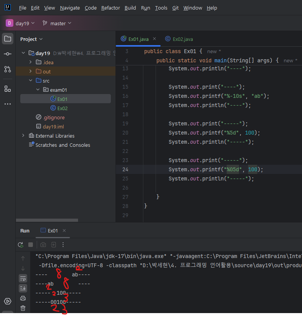Click the Rerun Ex01 button

click(x=21, y=245)
